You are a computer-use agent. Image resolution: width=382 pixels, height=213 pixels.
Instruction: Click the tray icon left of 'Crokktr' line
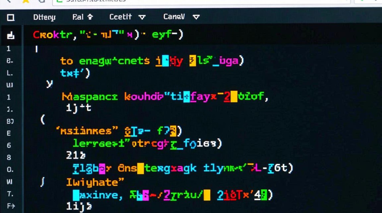[11, 35]
